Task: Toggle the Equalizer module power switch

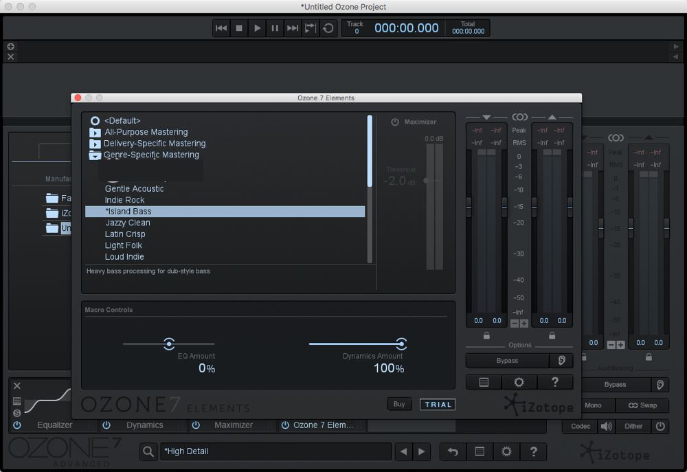Action: 17,425
